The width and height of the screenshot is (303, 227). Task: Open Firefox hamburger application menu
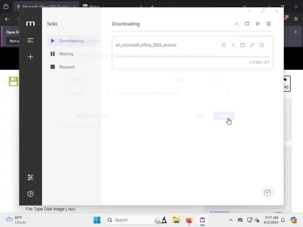point(296,19)
